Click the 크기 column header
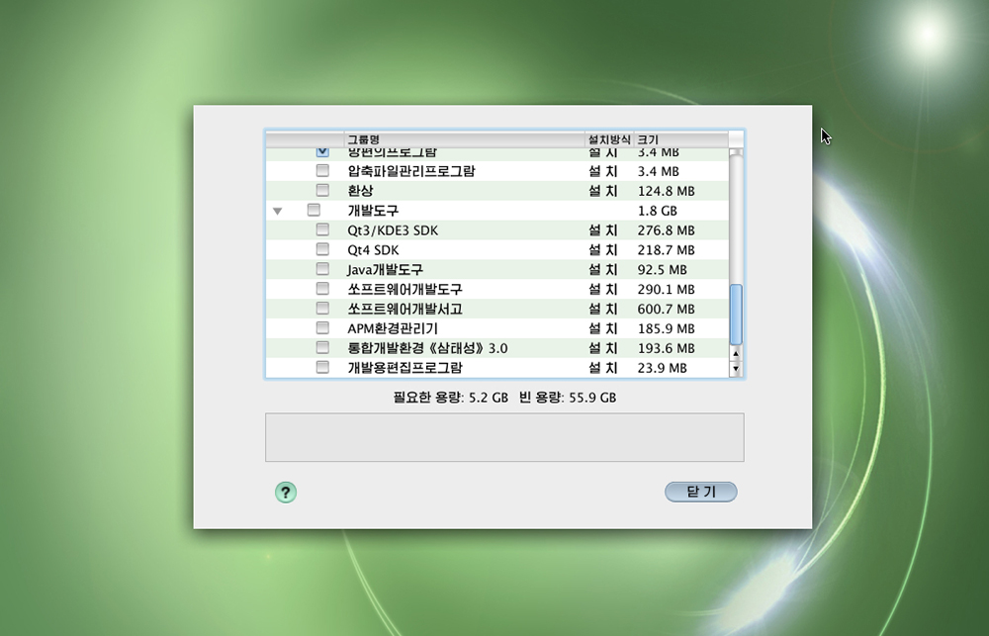This screenshot has height=636, width=989. (x=680, y=139)
